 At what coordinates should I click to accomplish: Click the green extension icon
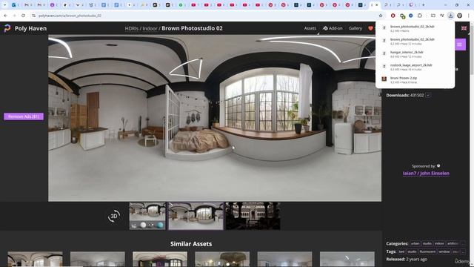[402, 16]
